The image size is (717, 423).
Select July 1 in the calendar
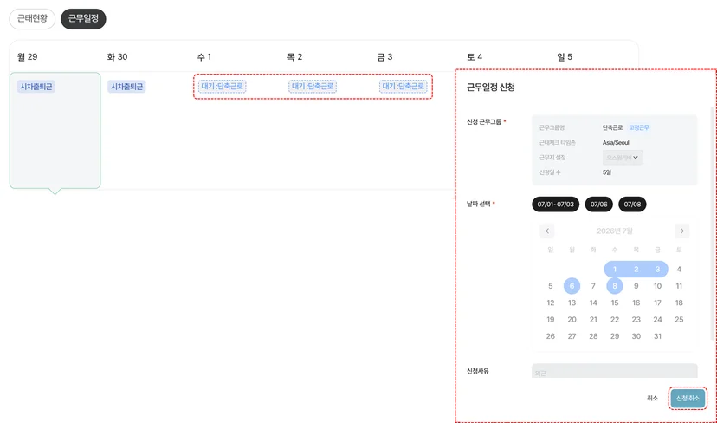pos(615,270)
